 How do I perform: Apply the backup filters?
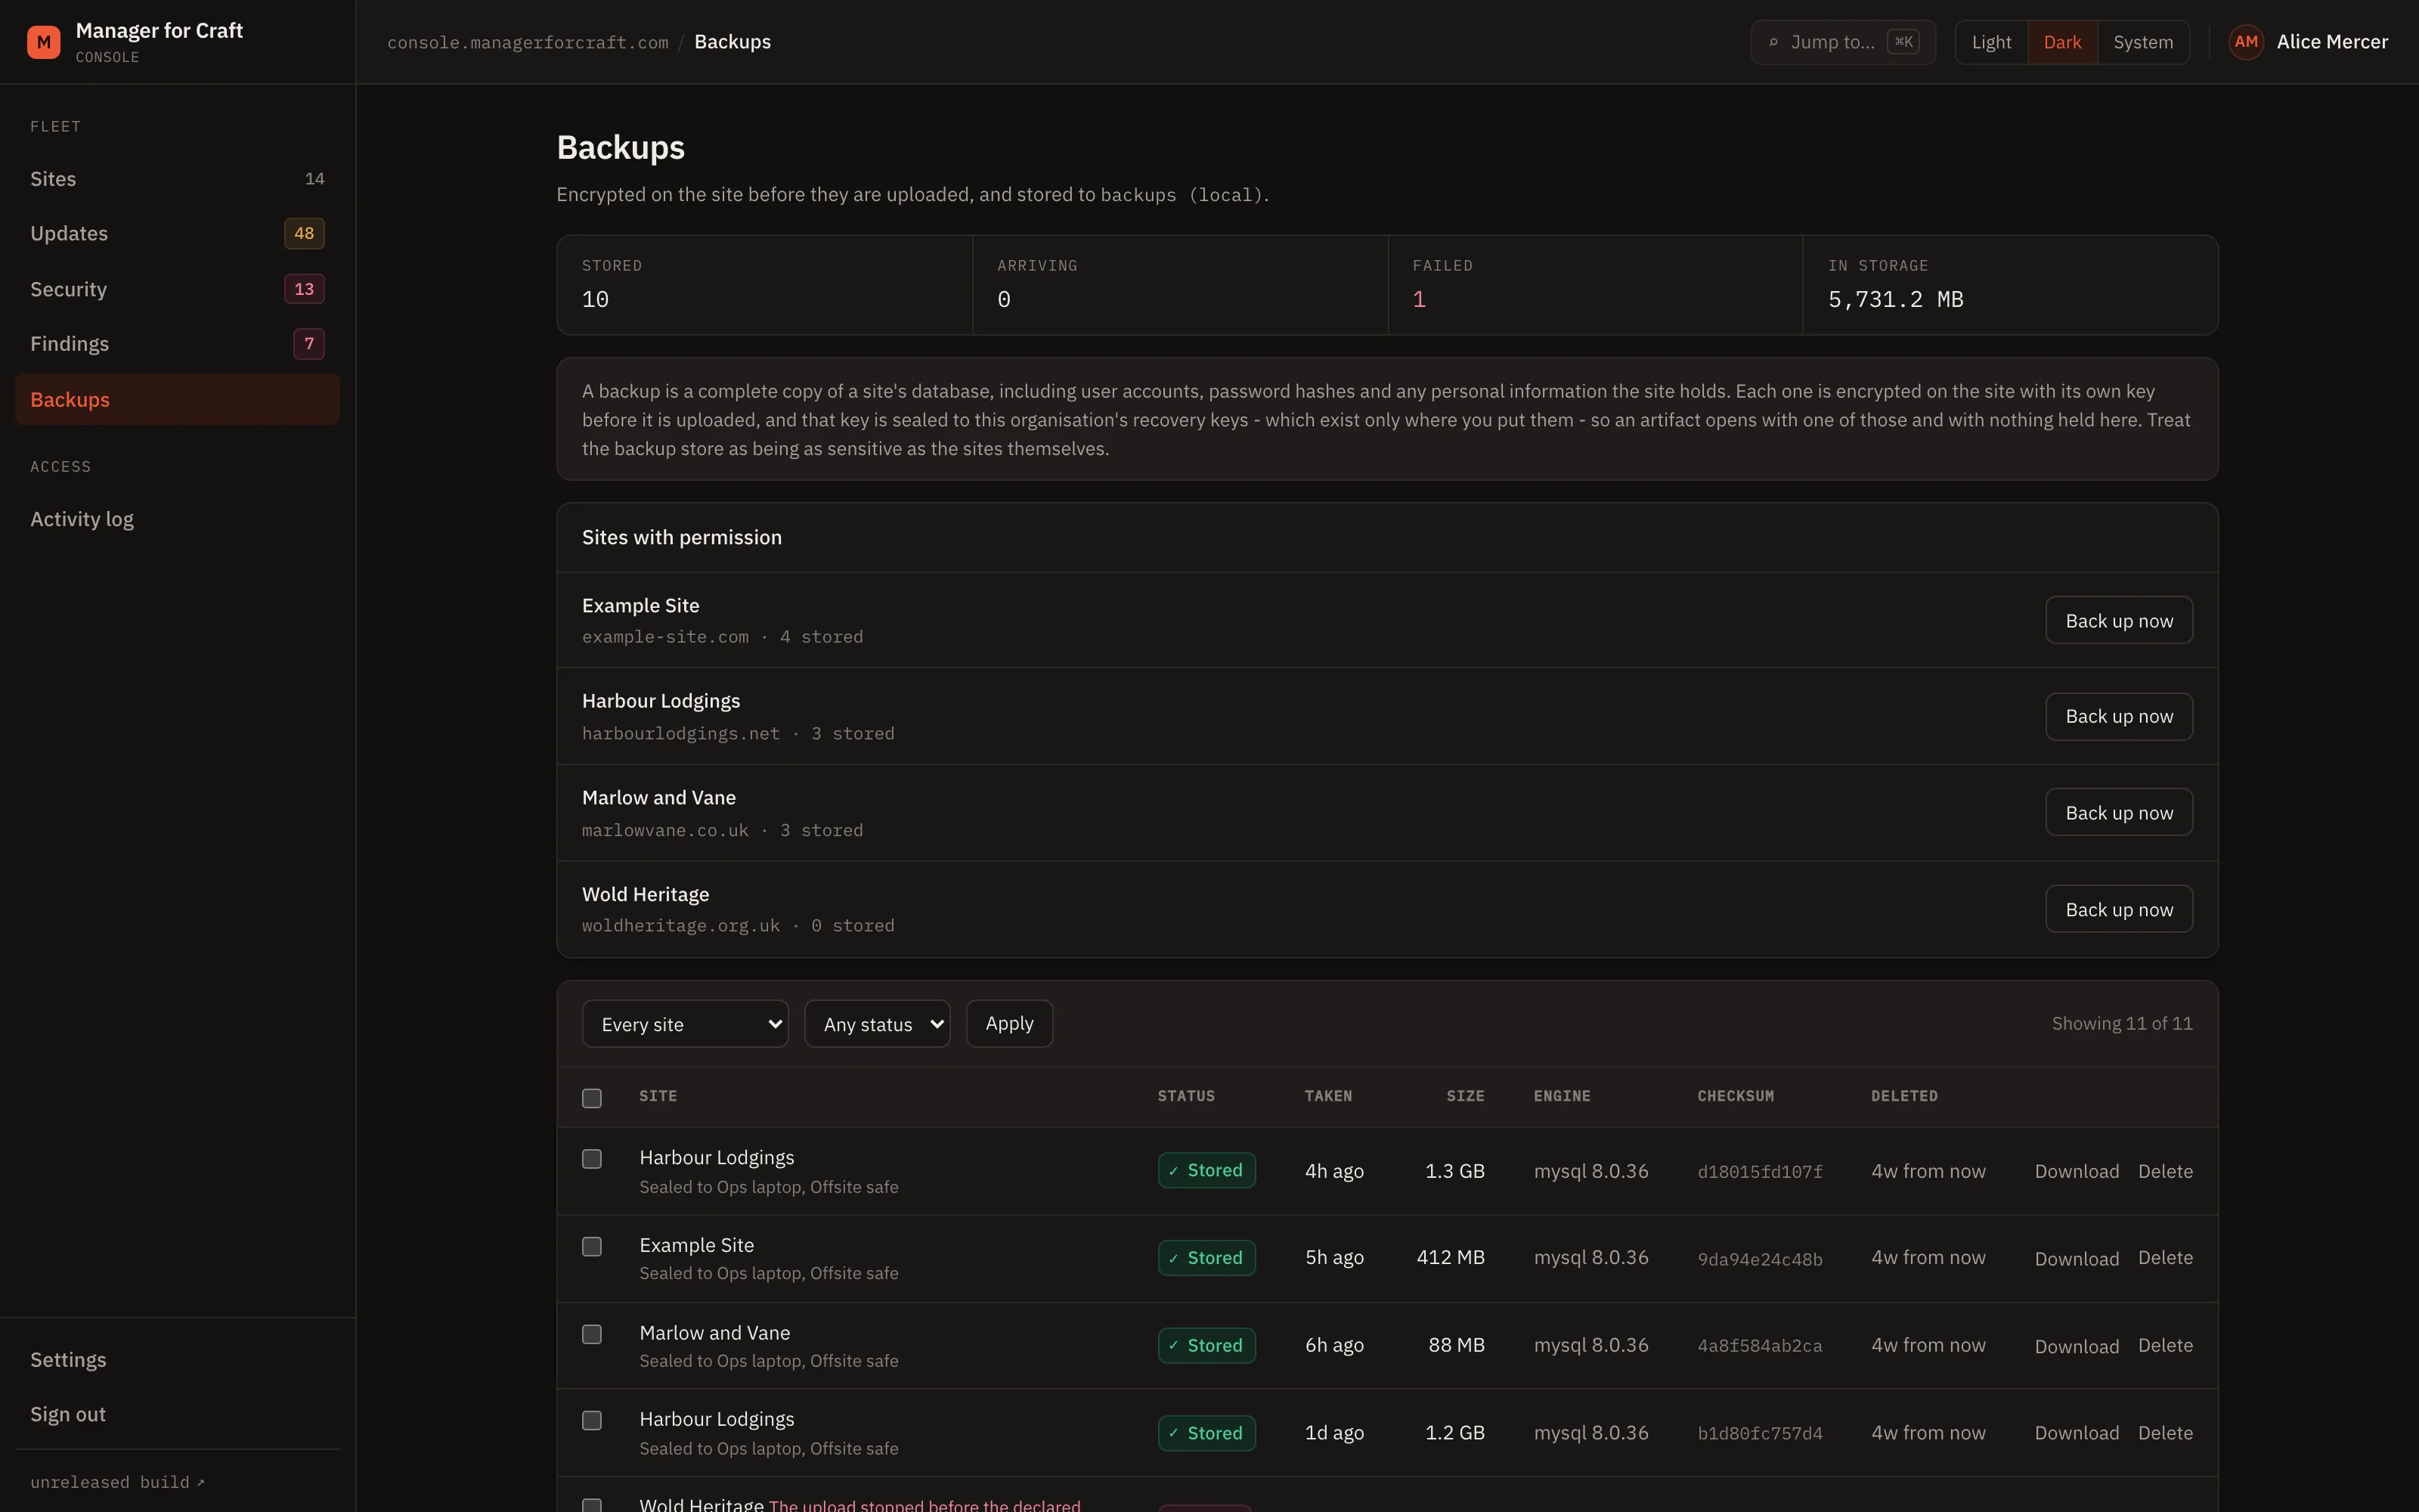click(1008, 1024)
